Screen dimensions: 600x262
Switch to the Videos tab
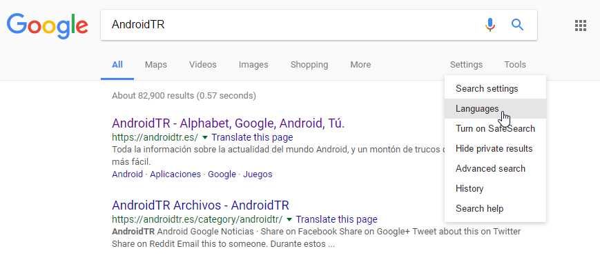[203, 65]
